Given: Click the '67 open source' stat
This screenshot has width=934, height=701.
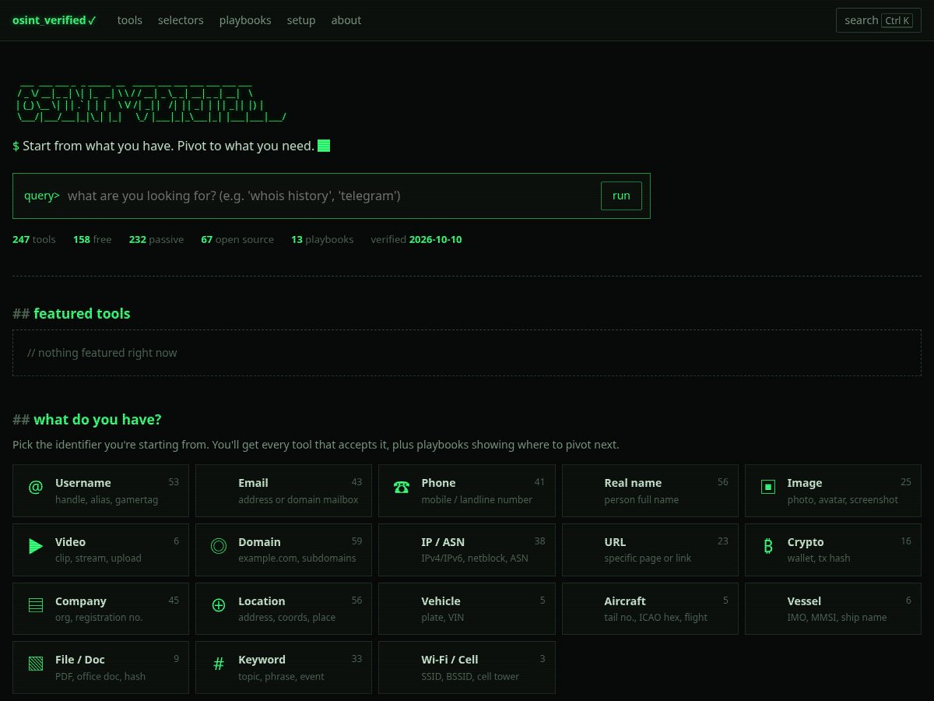Looking at the screenshot, I should [x=237, y=239].
